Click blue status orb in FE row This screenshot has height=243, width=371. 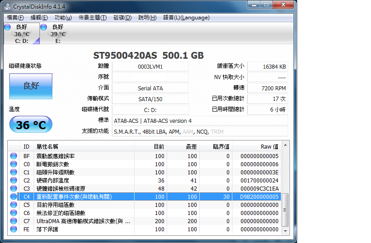[14, 229]
